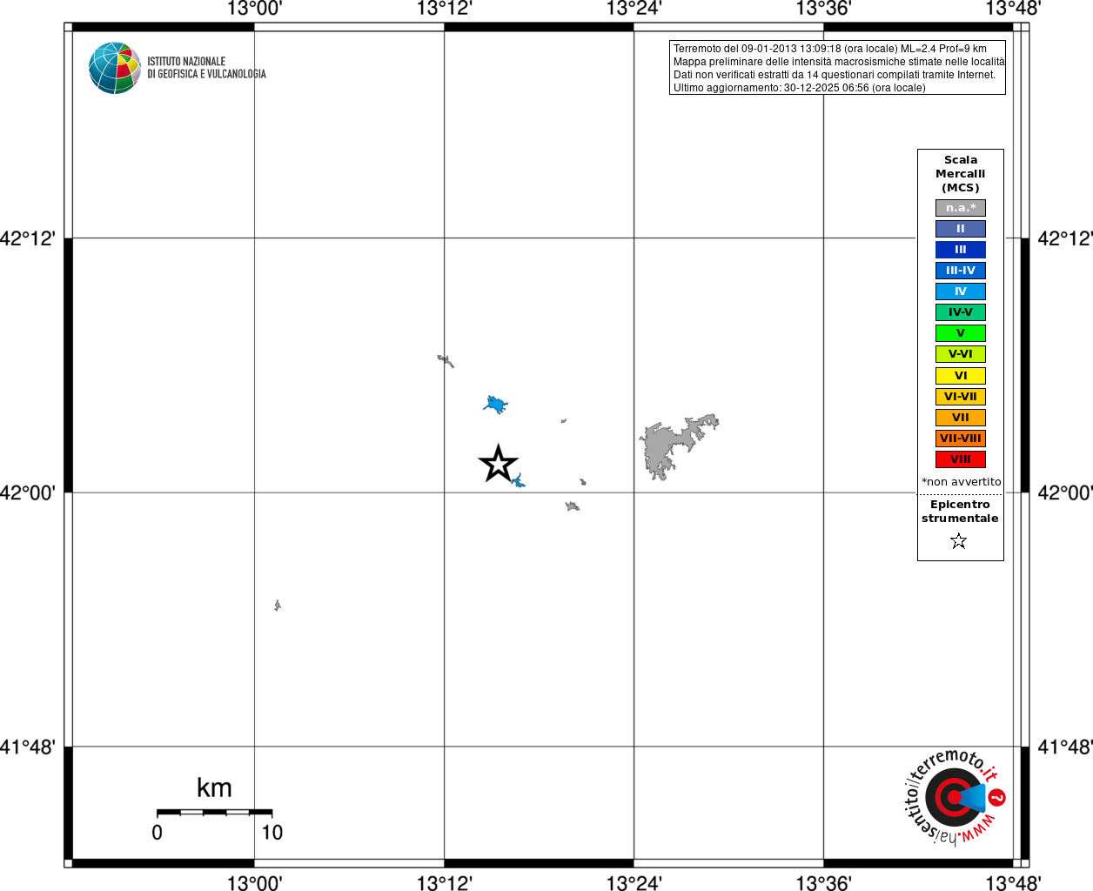Select the red VIII legend swatch
Screen dimensions: 1093x891
[x=961, y=459]
